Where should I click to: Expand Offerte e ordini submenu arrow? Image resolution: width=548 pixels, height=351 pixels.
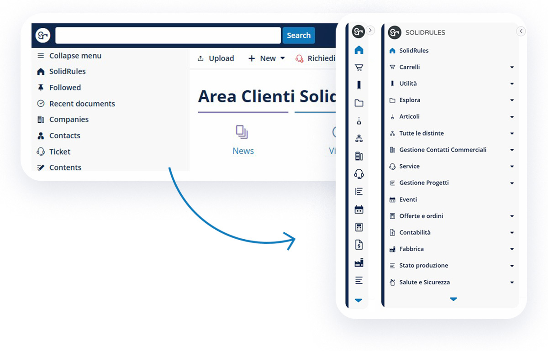(512, 216)
